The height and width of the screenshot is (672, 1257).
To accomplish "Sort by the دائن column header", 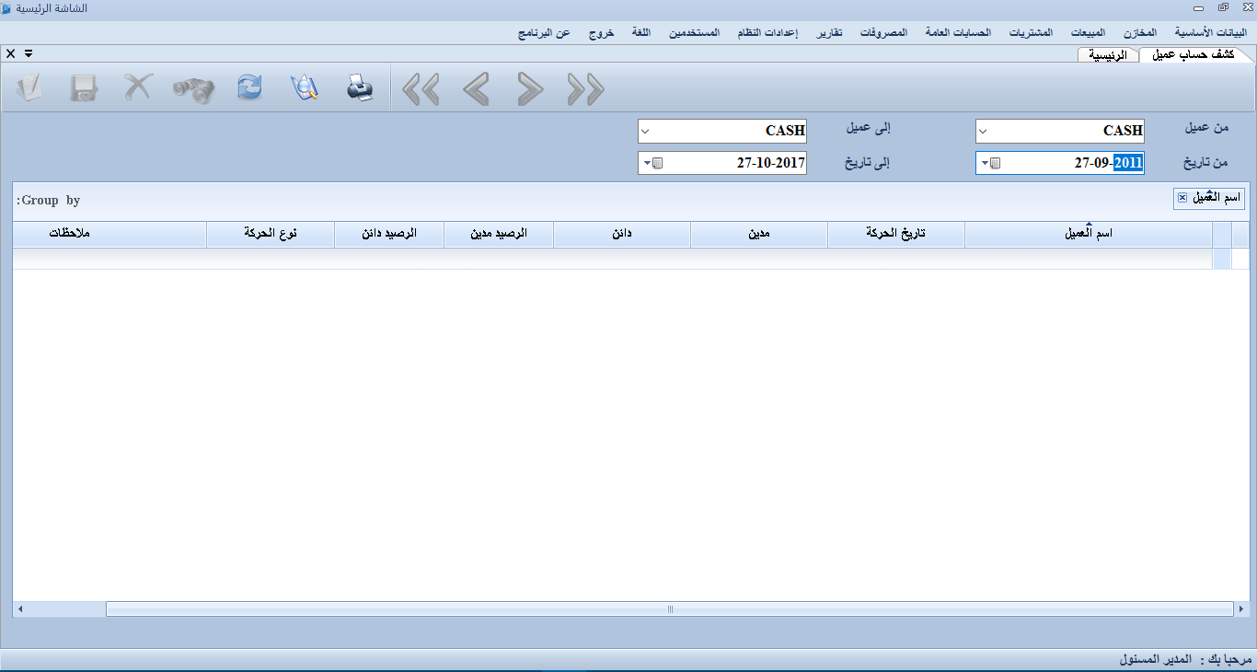I will [x=622, y=235].
